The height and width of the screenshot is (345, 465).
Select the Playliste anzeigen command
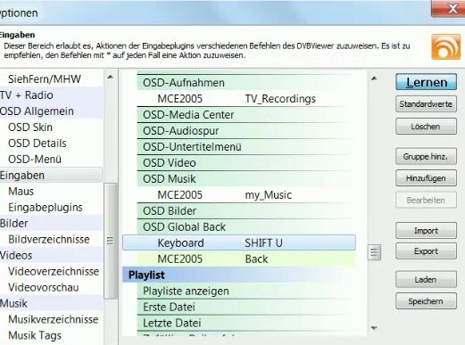tap(246, 292)
